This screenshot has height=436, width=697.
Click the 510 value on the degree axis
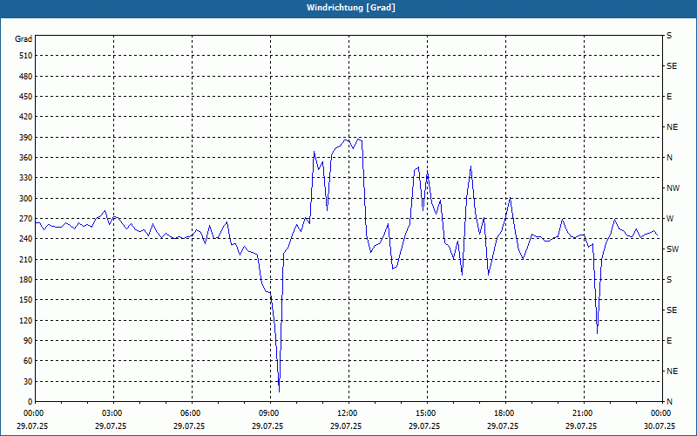[x=25, y=56]
